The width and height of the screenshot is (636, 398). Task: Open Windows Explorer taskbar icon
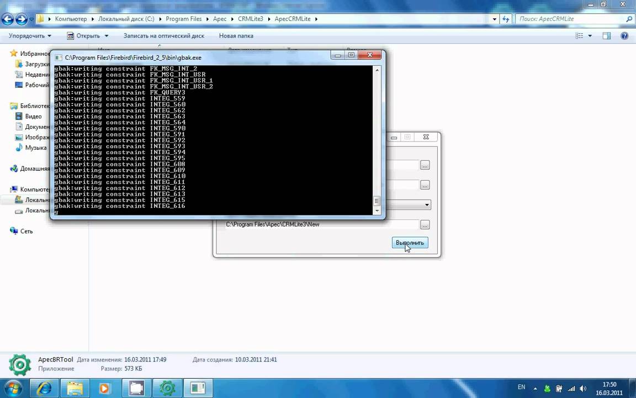75,388
